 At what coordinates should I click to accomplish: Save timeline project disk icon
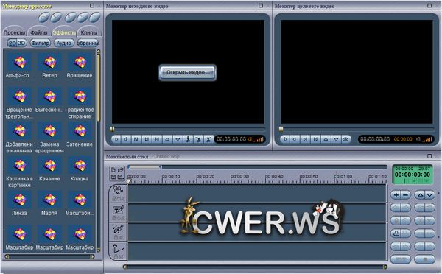[113, 177]
